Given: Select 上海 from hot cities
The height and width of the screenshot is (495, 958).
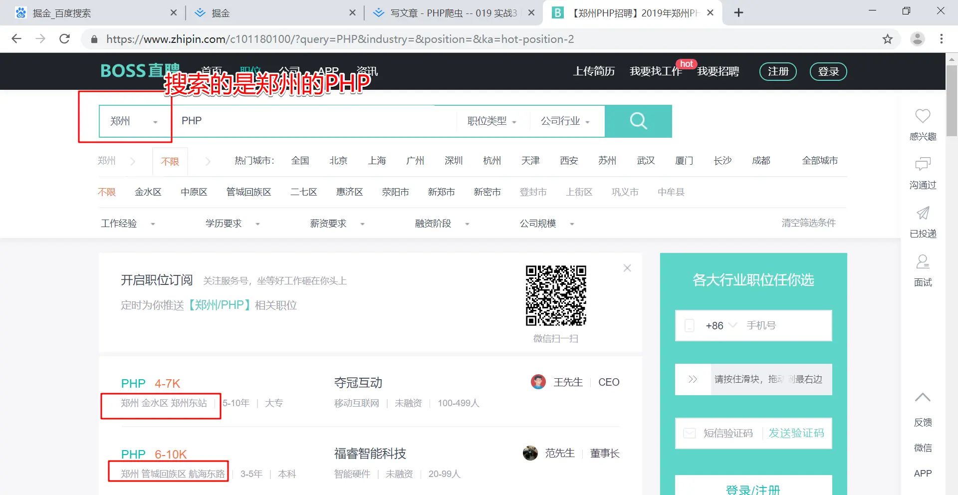Looking at the screenshot, I should tap(377, 161).
